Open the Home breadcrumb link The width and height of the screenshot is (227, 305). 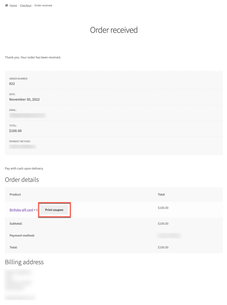(13, 5)
